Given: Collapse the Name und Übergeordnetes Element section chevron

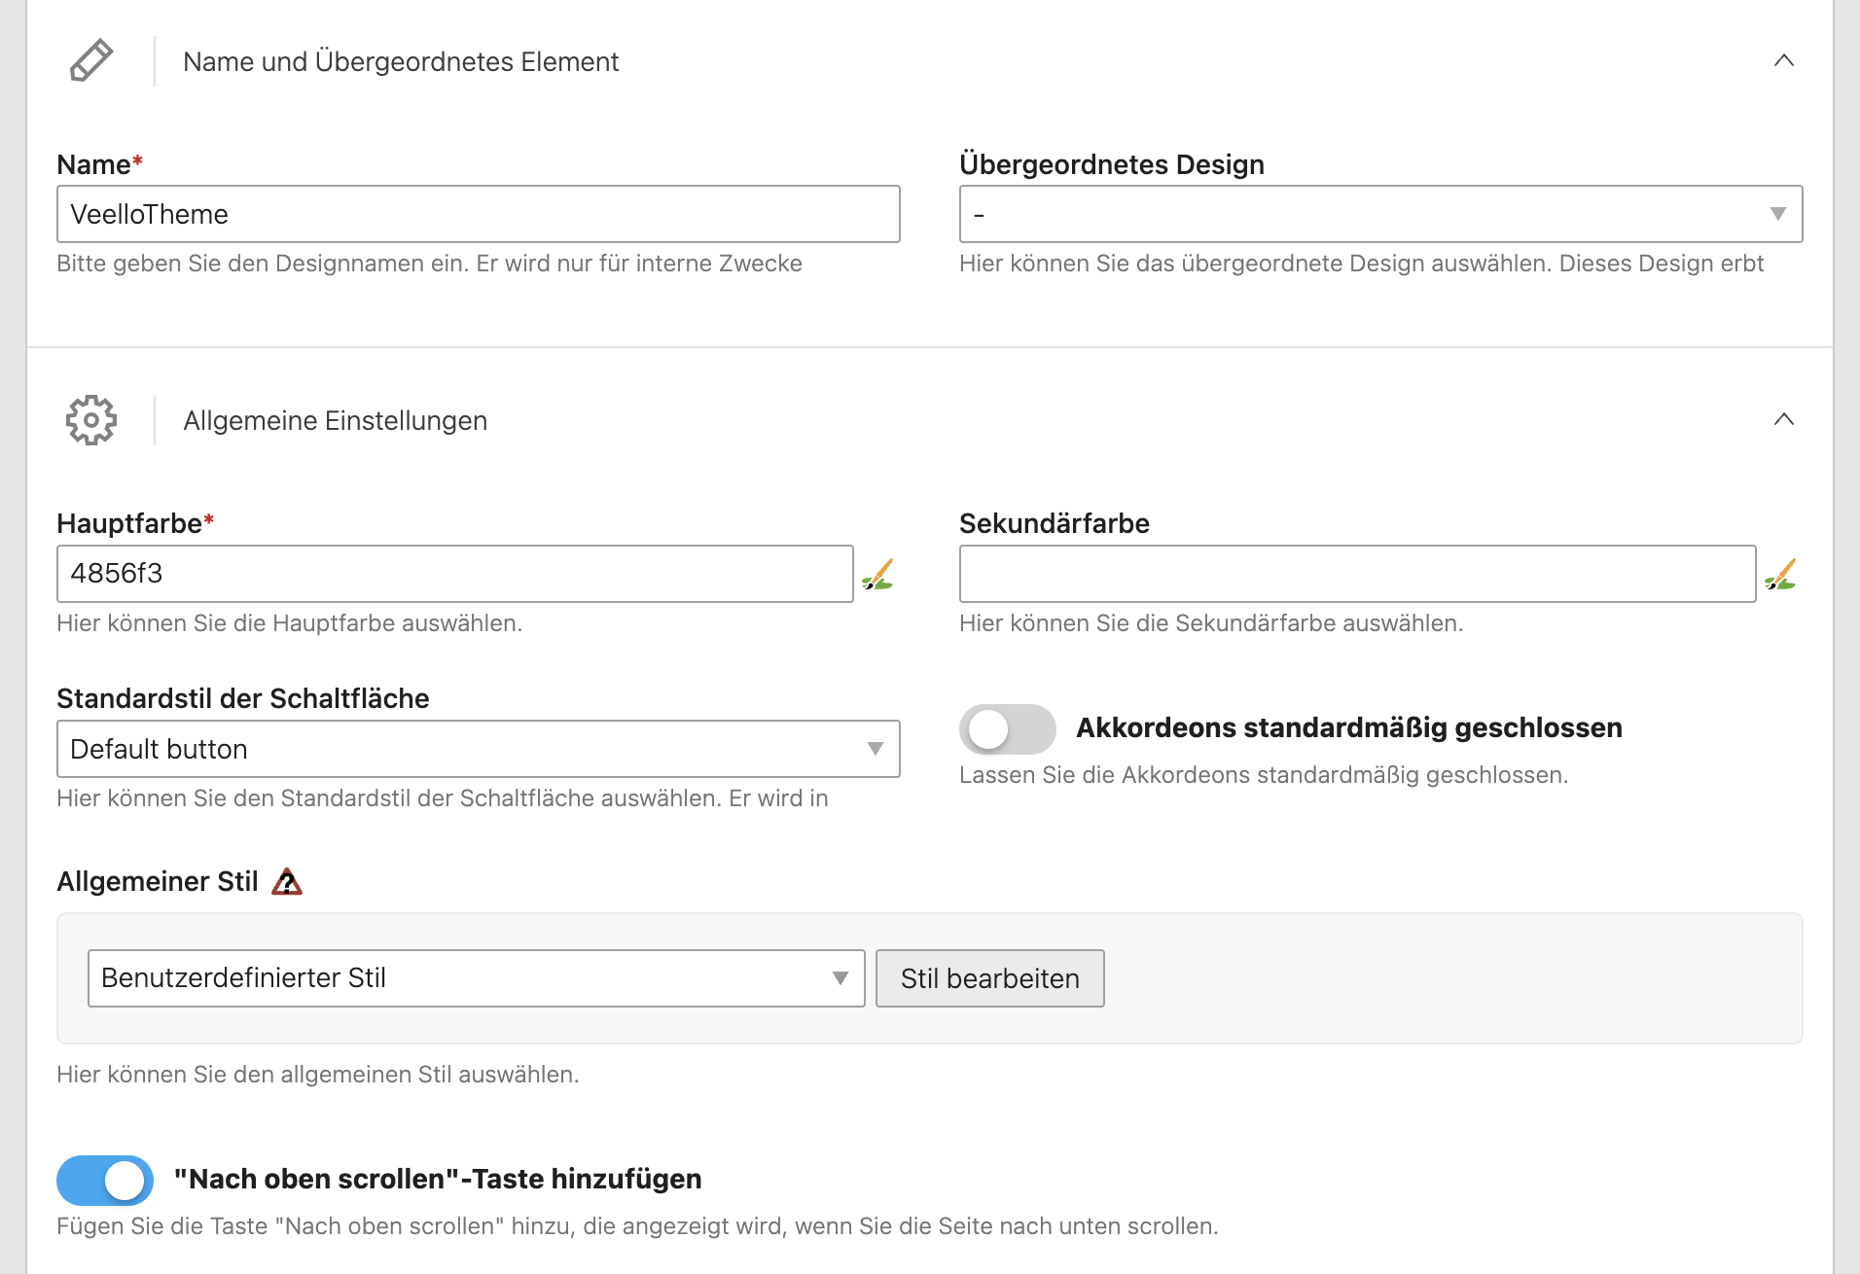Looking at the screenshot, I should click(1783, 61).
